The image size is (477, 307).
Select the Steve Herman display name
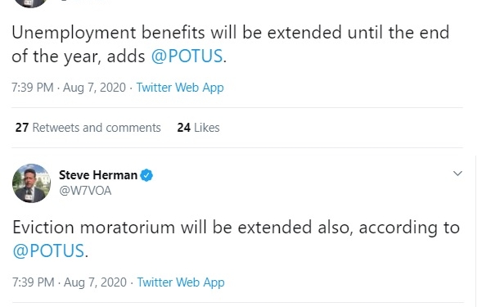(x=98, y=175)
